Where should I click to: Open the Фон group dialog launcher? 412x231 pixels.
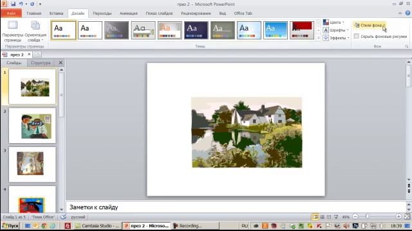click(406, 46)
